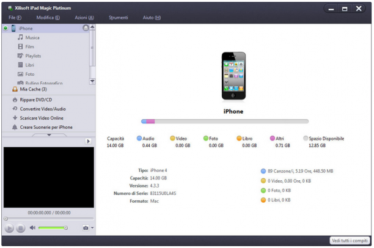Click the Xilisoft app logo in title bar
This screenshot has height=248, width=374.
click(x=10, y=9)
